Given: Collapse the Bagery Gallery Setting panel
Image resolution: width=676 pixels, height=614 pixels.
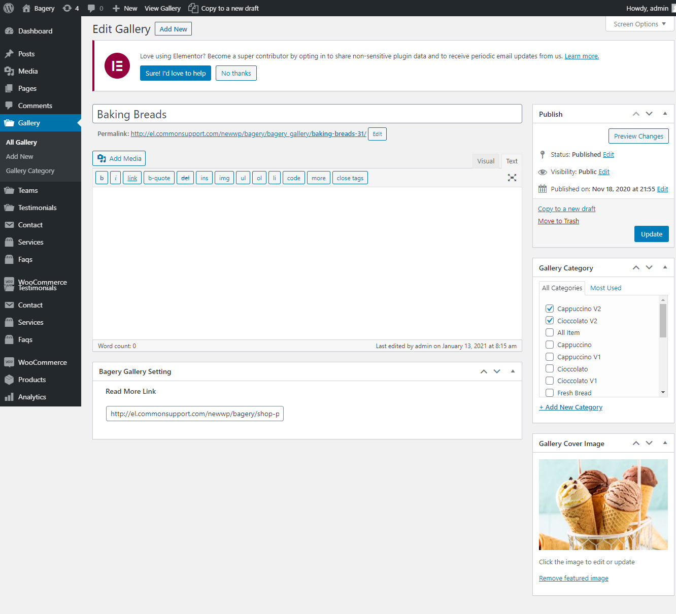Looking at the screenshot, I should (x=513, y=371).
